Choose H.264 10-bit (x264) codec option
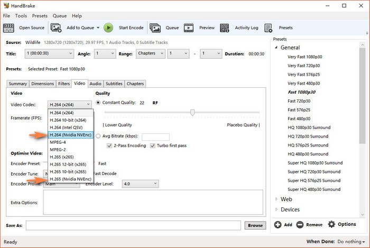Viewport: 370px width, 248px height. [70, 120]
